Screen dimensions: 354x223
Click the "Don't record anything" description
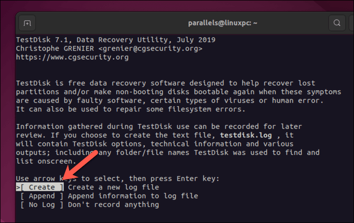pyautogui.click(x=113, y=204)
